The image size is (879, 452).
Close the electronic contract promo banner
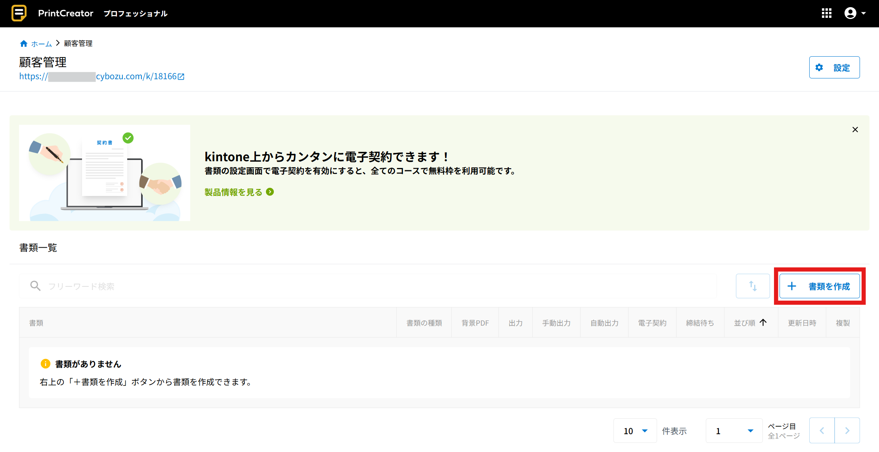point(855,130)
